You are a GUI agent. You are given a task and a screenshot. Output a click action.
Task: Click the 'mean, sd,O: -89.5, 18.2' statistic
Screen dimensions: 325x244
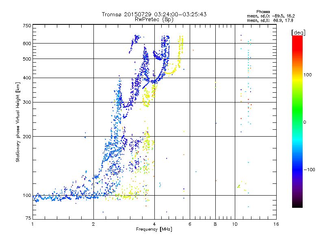click(271, 16)
